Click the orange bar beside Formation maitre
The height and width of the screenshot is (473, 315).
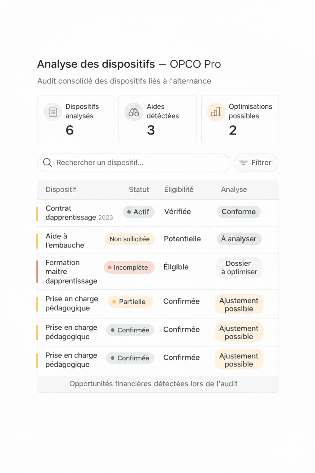pos(37,271)
